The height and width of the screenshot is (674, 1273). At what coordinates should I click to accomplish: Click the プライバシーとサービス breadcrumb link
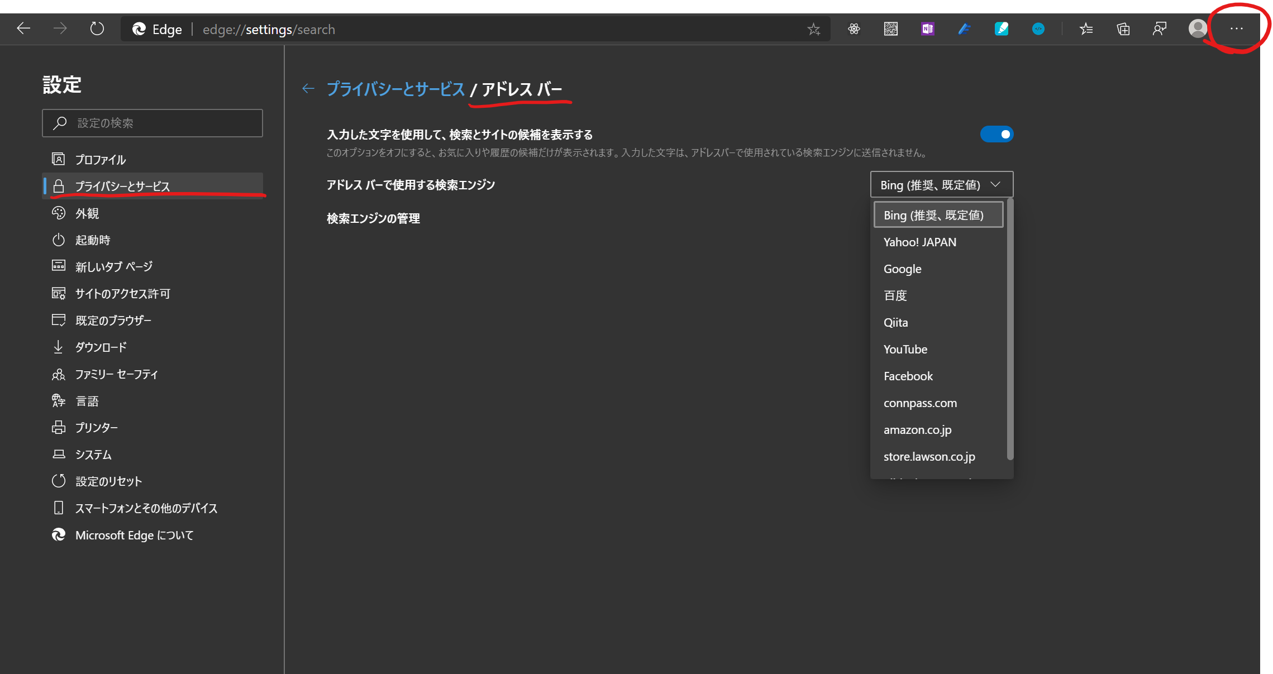click(395, 89)
